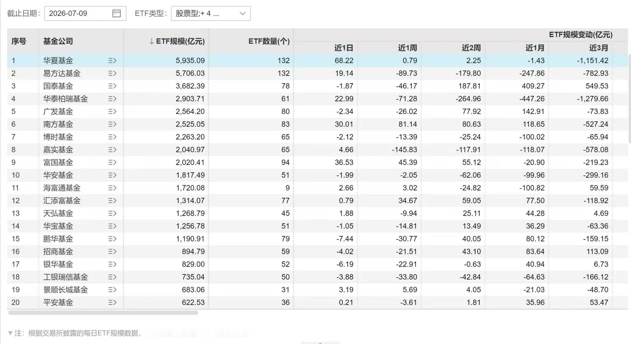This screenshot has width=631, height=344.
Task: Open the detail arrow icon for 鹏华基金
Action: (x=112, y=239)
